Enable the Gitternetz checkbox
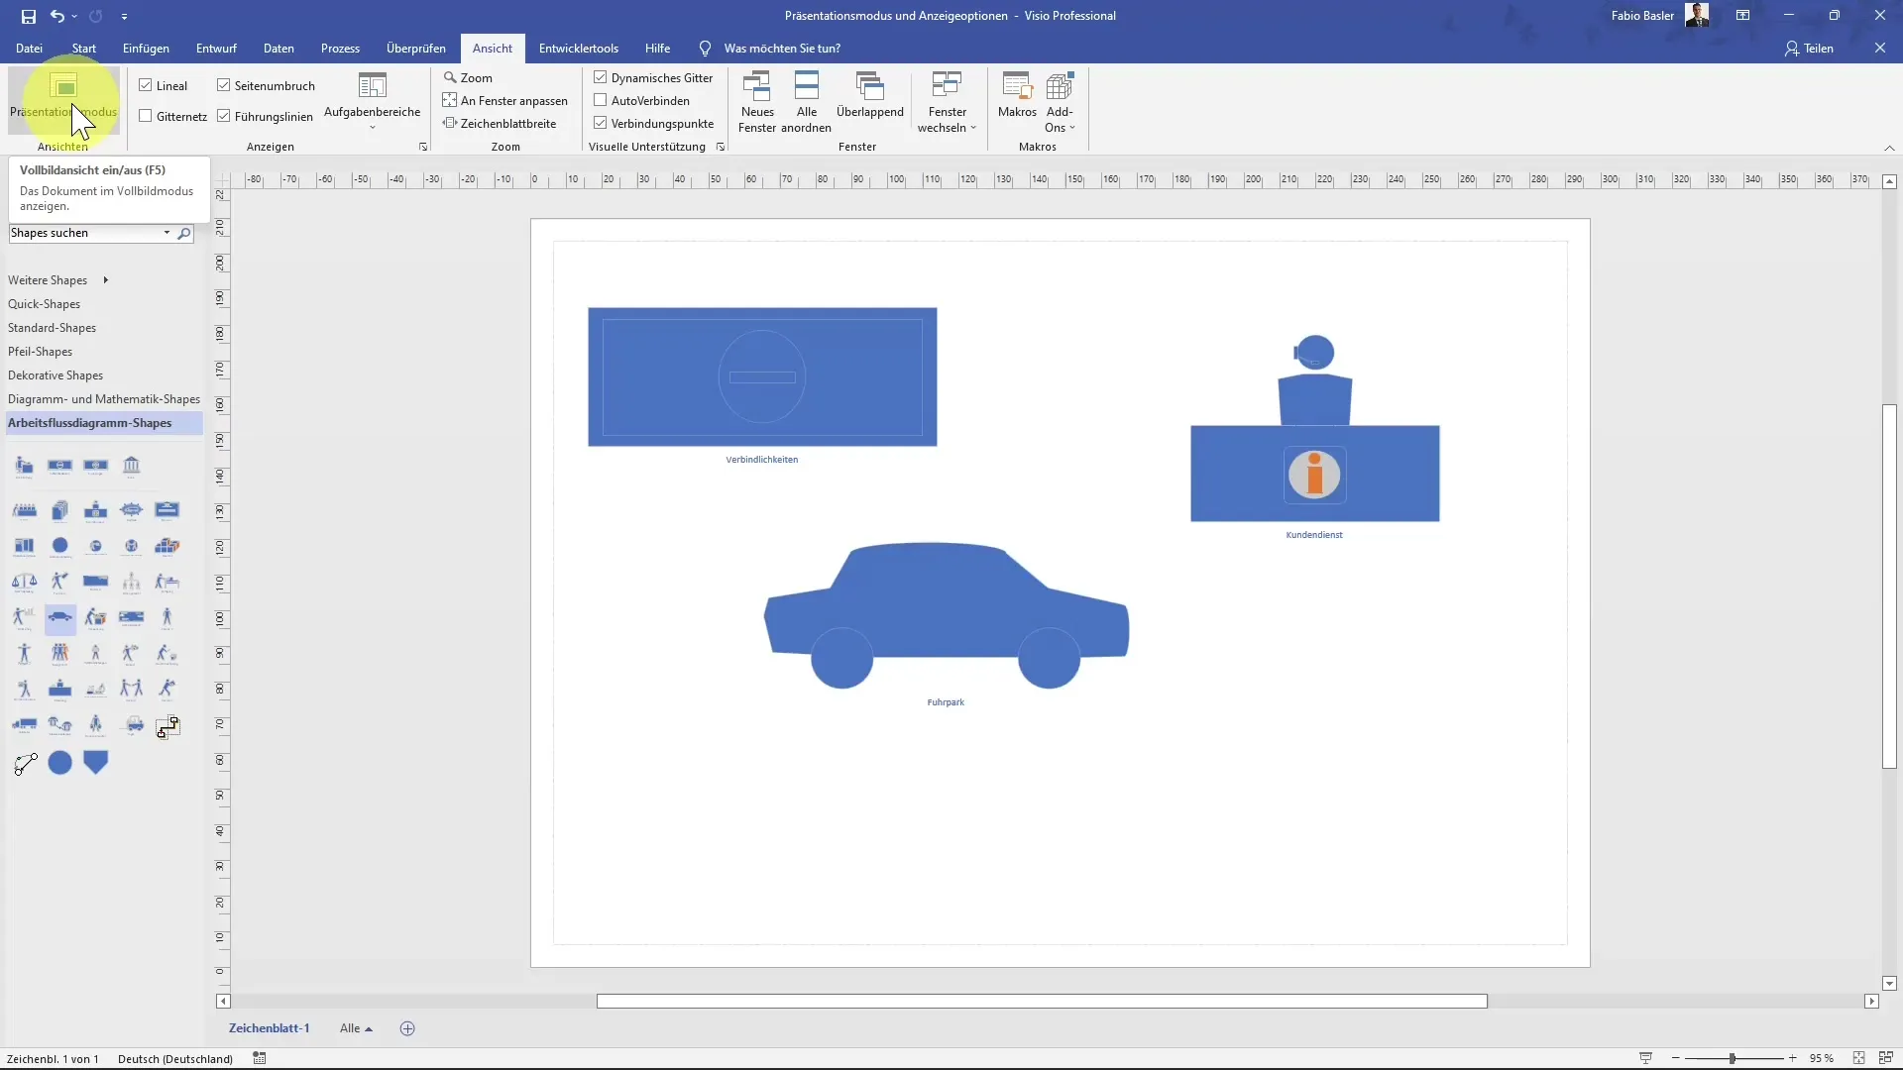The image size is (1903, 1070). 146,116
